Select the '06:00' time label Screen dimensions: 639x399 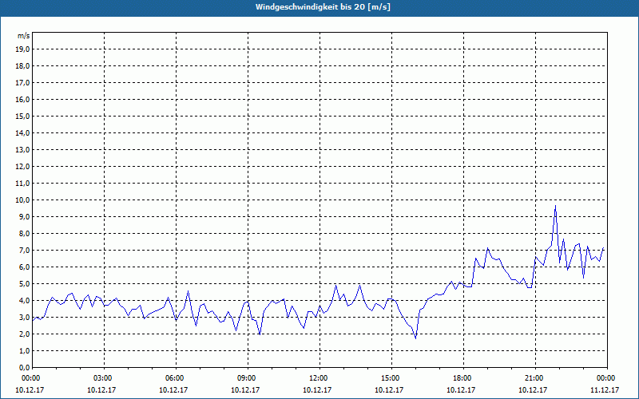point(175,378)
